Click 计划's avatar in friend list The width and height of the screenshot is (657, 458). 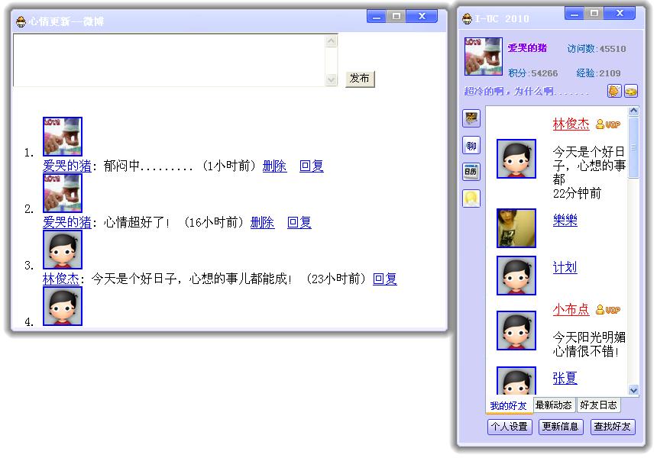pyautogui.click(x=516, y=276)
